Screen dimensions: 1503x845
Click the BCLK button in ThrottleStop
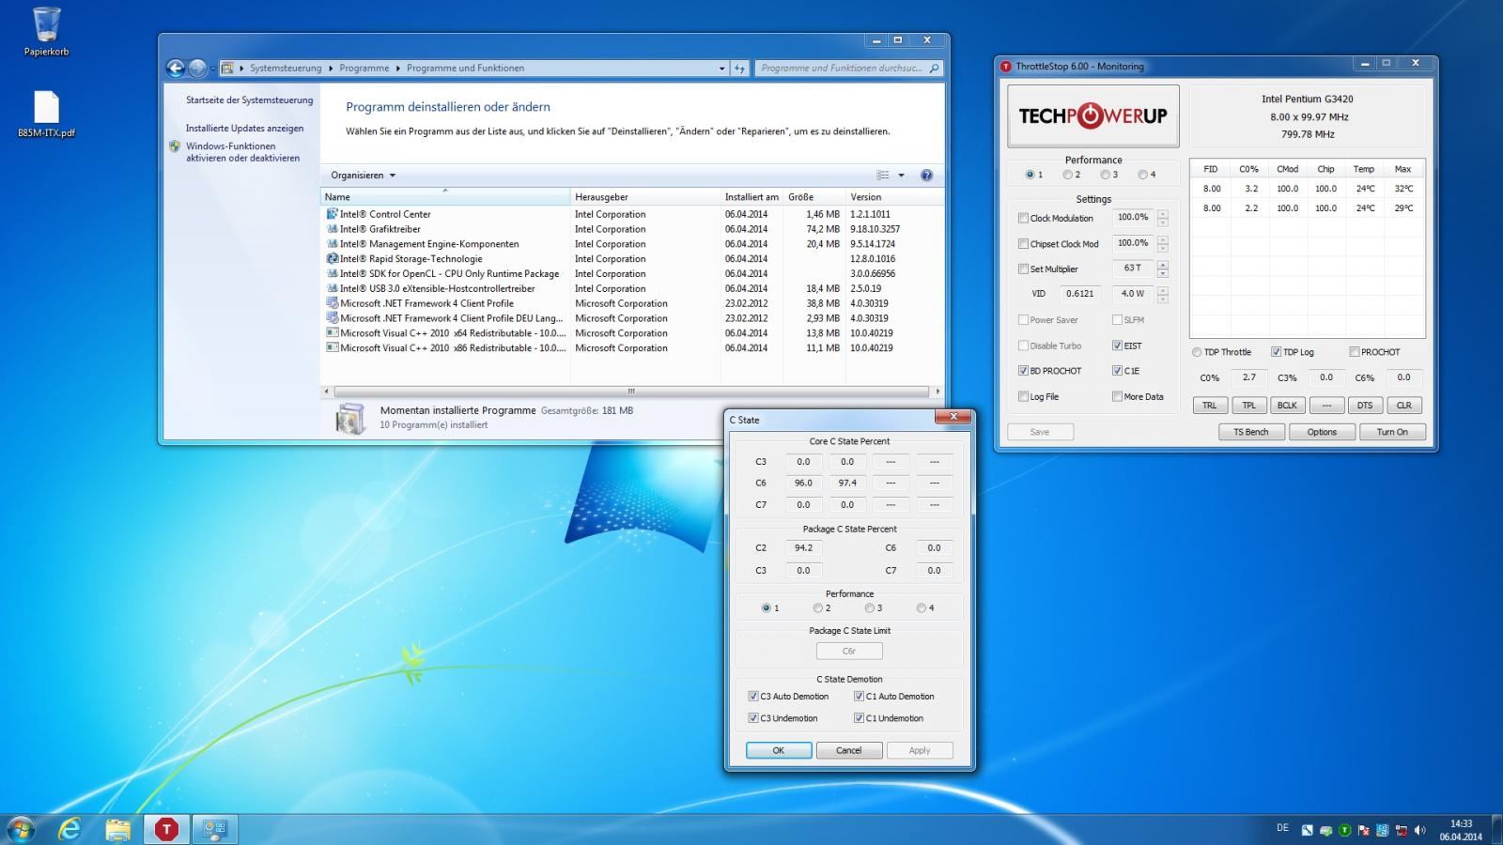1287,406
